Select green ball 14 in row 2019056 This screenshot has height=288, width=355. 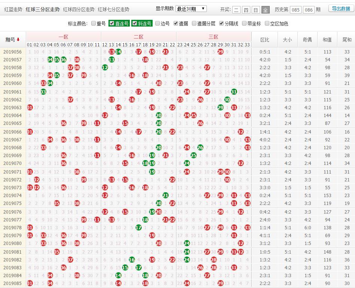118,52
